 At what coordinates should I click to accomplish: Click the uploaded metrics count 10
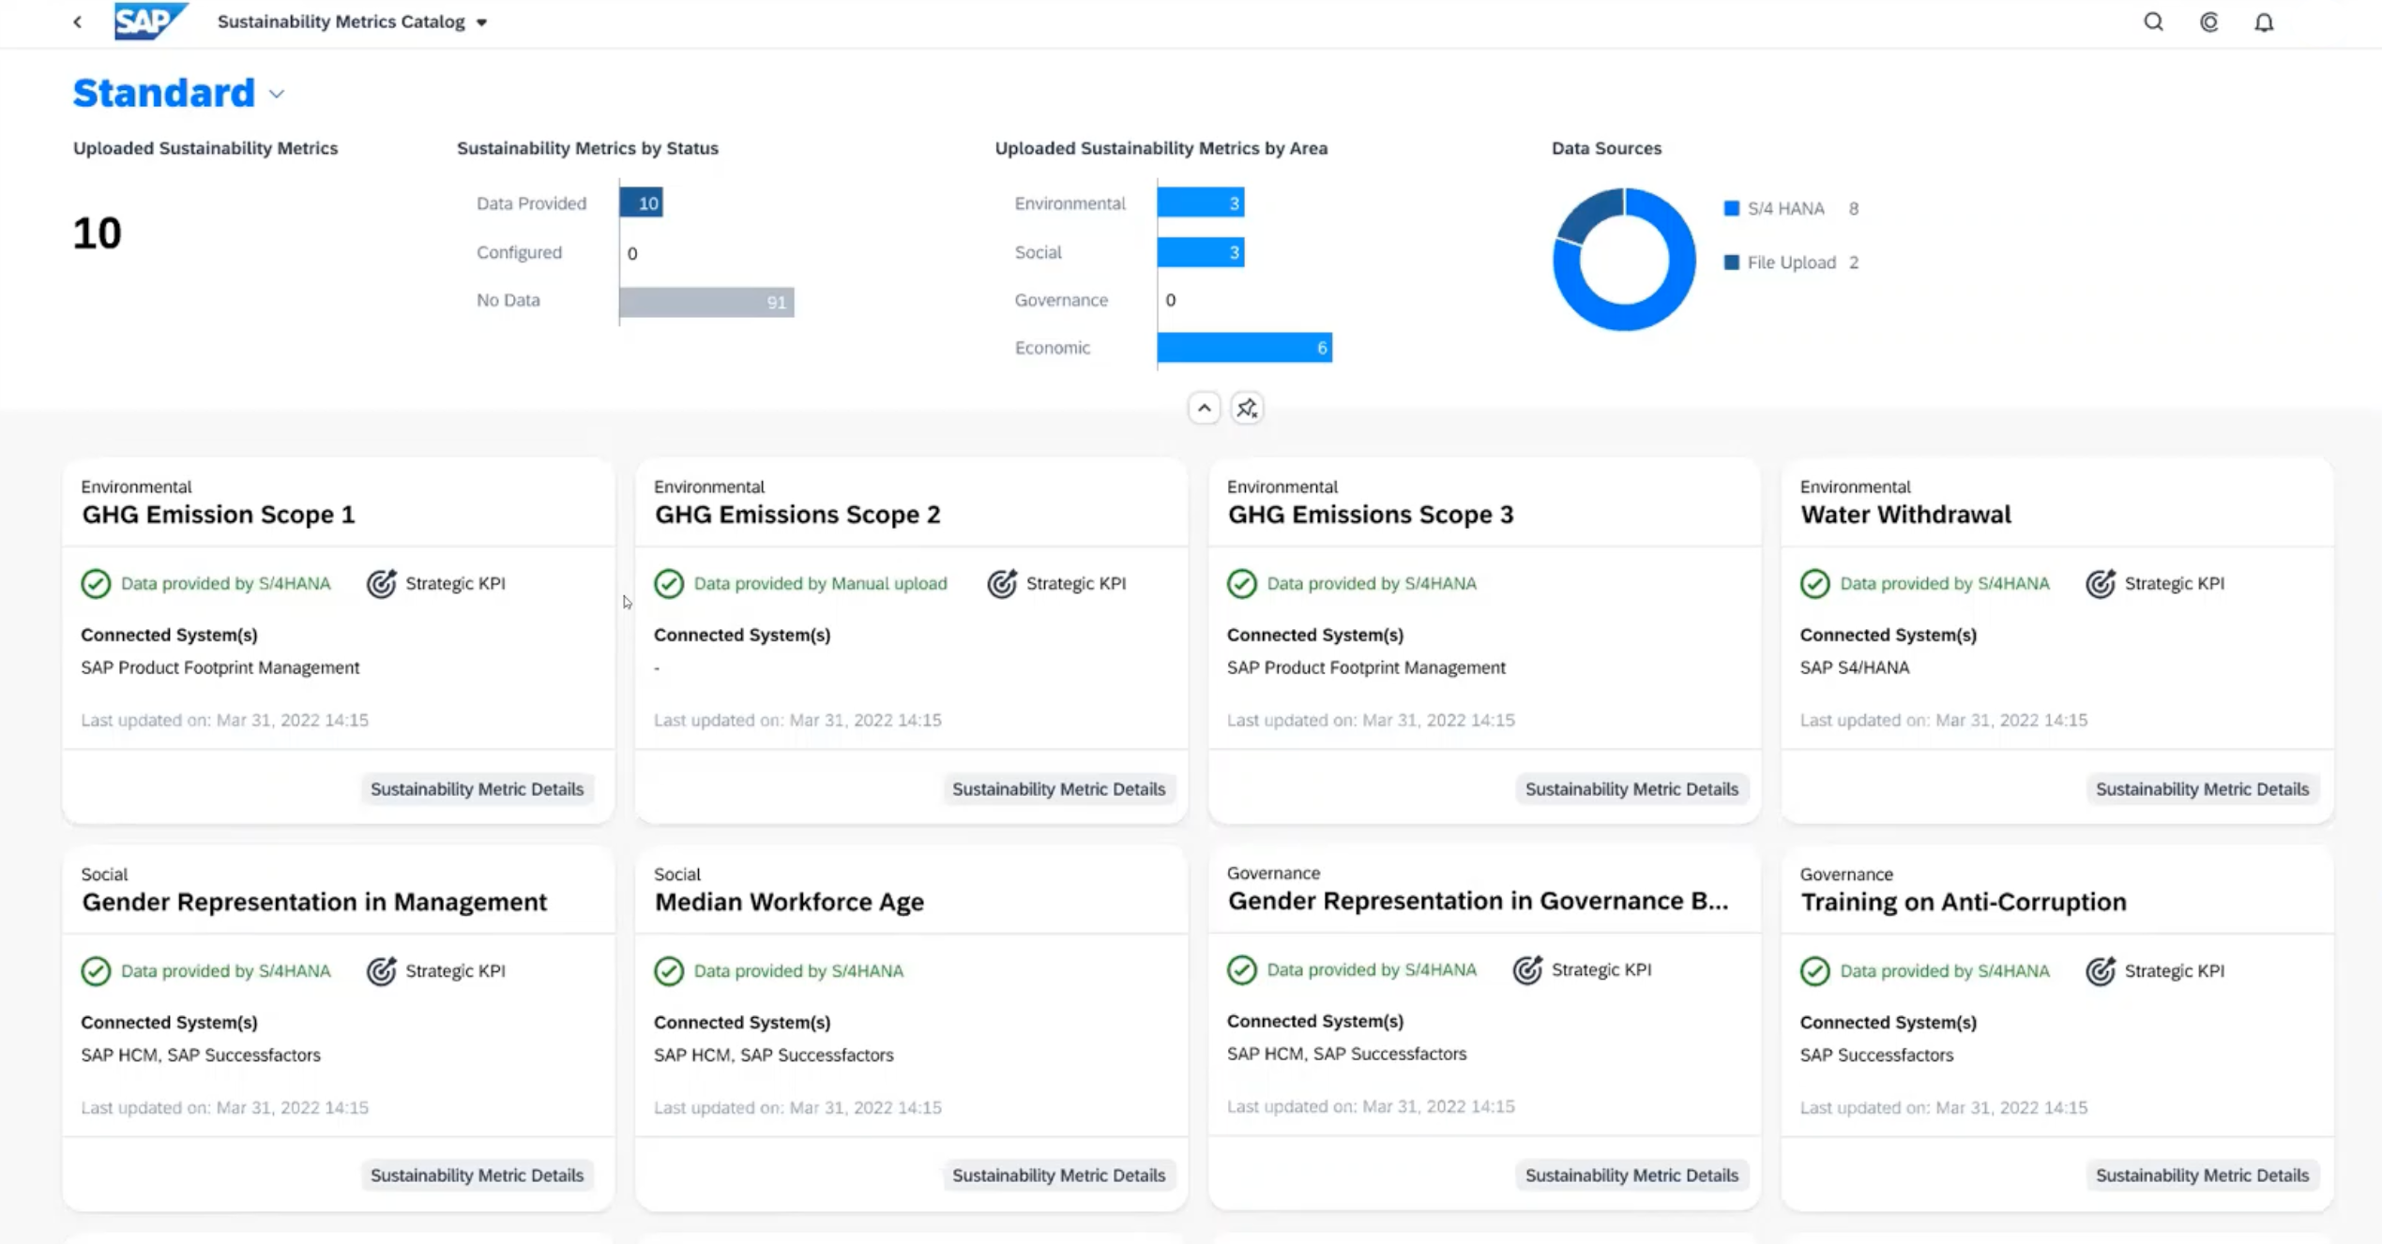coord(98,232)
